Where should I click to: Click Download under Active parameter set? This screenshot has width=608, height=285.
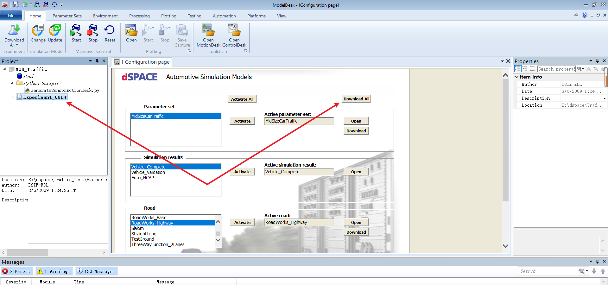pos(356,131)
